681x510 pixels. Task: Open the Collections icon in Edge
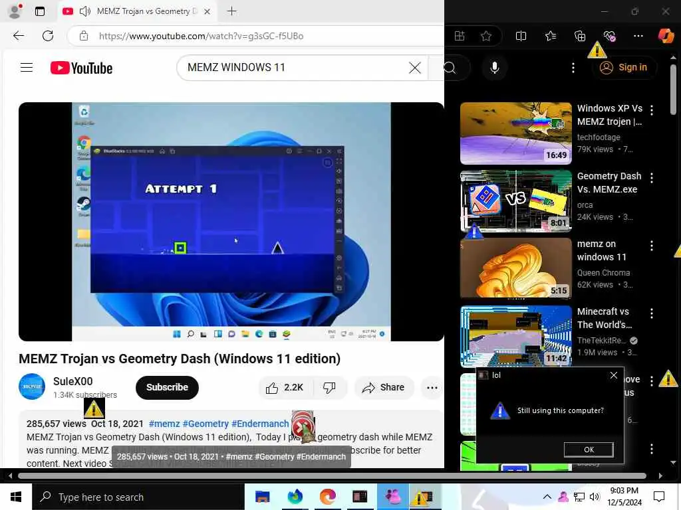pyautogui.click(x=580, y=36)
